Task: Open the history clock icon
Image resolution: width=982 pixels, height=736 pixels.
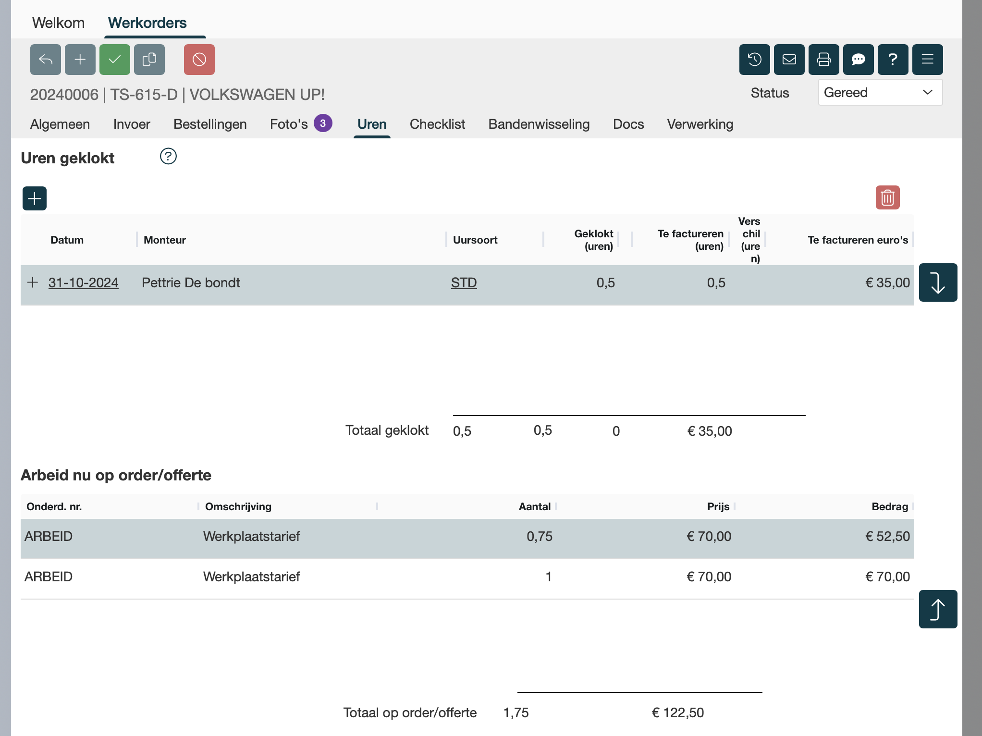Action: click(755, 60)
